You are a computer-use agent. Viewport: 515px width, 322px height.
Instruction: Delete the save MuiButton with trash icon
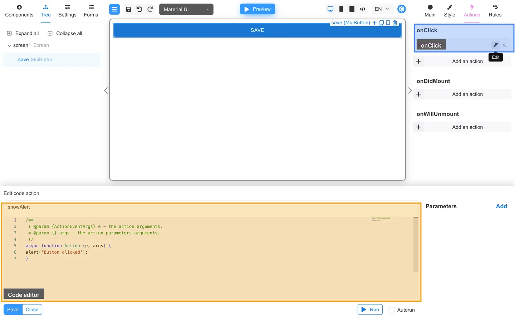[395, 23]
